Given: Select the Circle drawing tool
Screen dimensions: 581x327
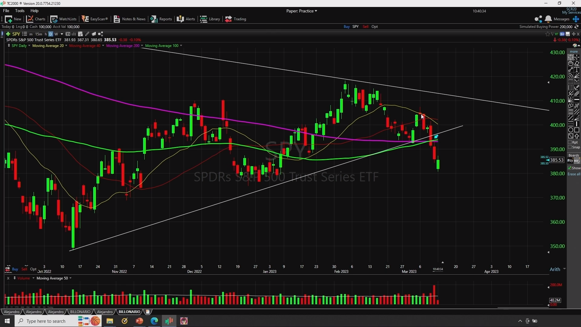Looking at the screenshot, I should point(571,130).
